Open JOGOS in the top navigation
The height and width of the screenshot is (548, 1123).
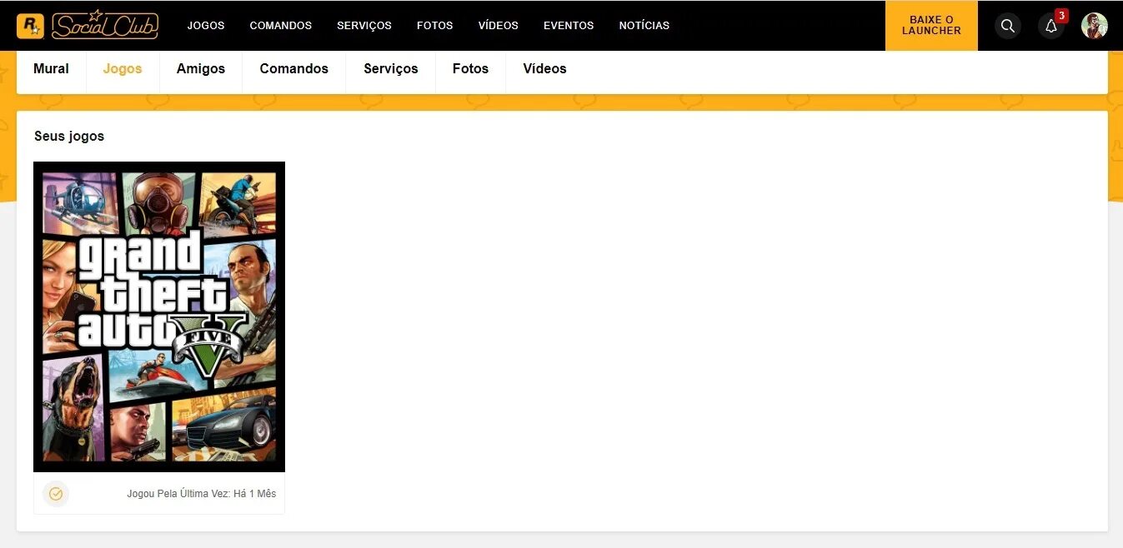pos(206,26)
